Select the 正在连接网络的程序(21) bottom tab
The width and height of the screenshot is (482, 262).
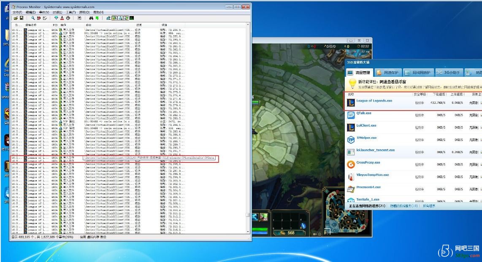367,206
